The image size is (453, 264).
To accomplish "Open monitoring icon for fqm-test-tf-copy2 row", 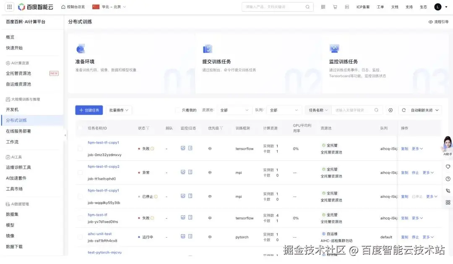I will 183,172.
